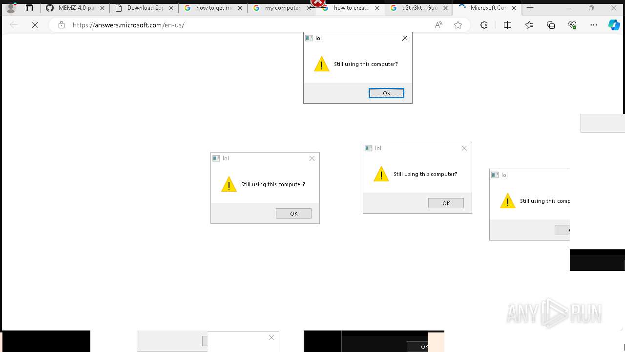
Task: Open Browser essentials heart icon
Action: point(572,25)
